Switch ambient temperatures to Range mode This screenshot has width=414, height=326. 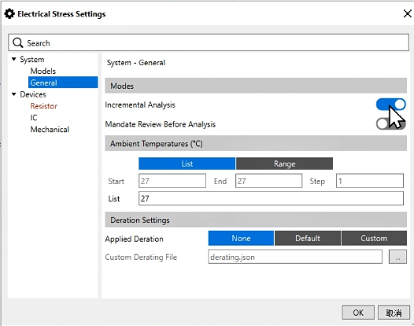(x=284, y=163)
